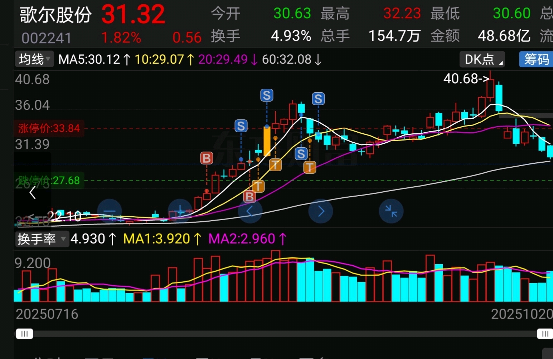Viewport: 553px width, 359px height.
Task: Tap the stock code 002241
Action: [47, 38]
